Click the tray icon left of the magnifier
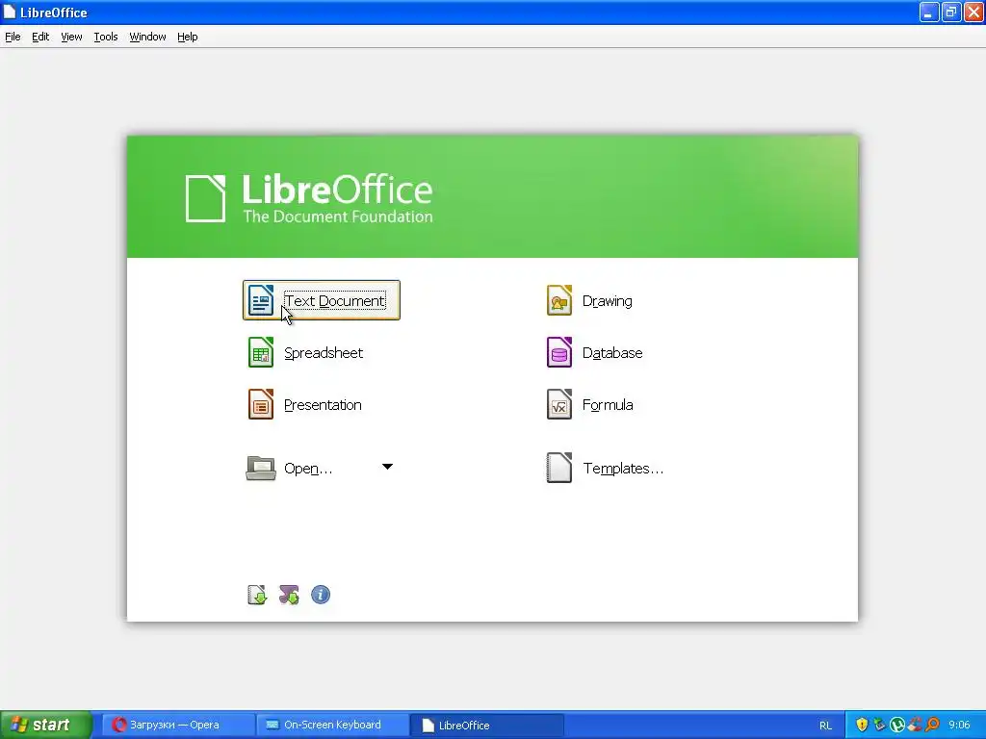This screenshot has width=986, height=739. pos(915,725)
